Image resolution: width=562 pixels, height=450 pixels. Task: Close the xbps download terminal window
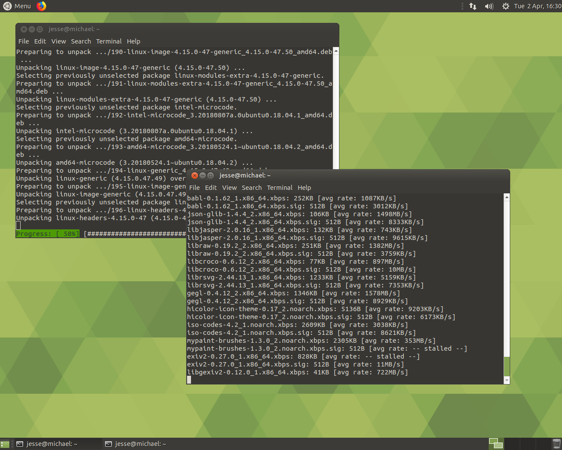point(195,175)
